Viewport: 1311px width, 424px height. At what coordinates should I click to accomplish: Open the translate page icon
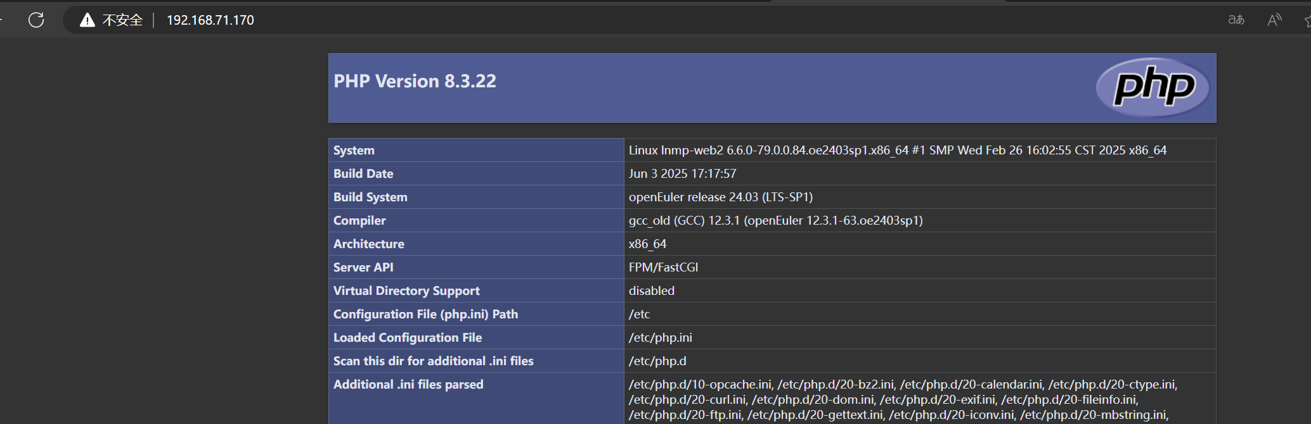[1236, 20]
